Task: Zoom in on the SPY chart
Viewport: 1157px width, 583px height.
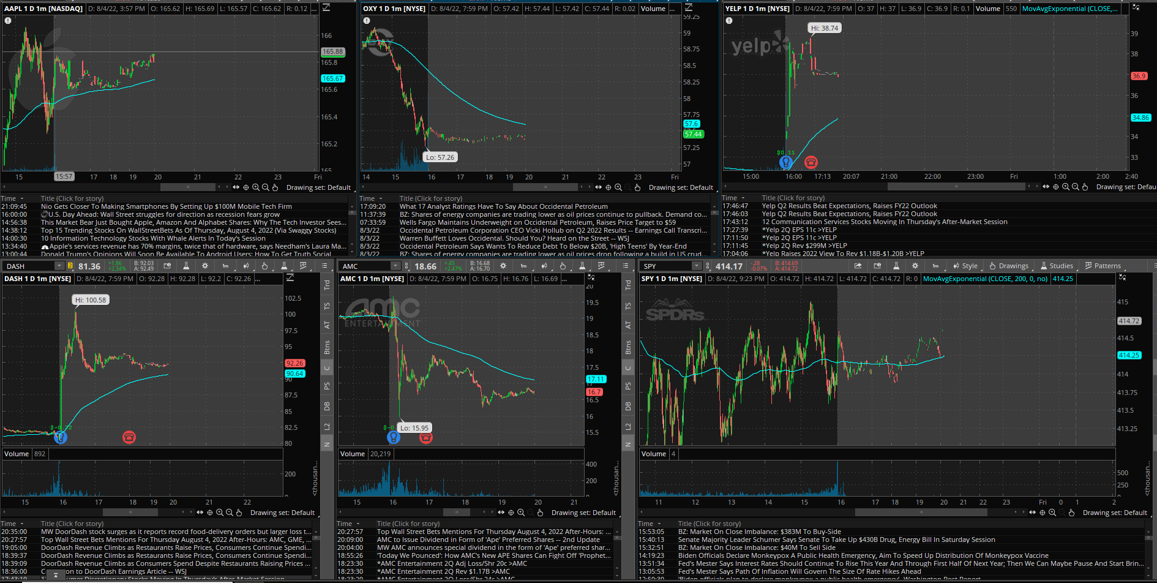Action: pos(1052,513)
